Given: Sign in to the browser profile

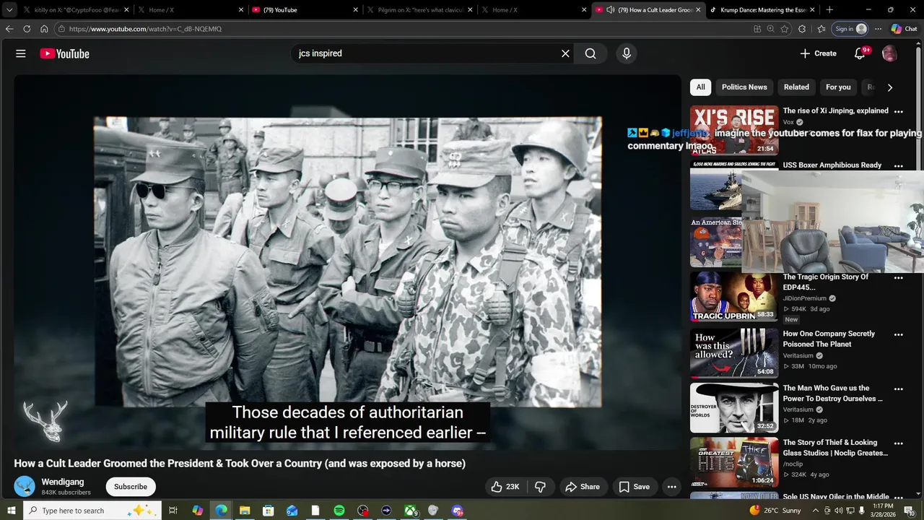Looking at the screenshot, I should [850, 29].
